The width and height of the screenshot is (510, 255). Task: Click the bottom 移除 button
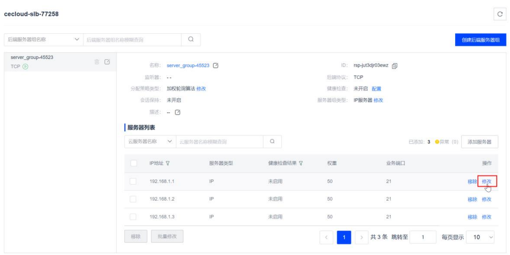(136, 237)
